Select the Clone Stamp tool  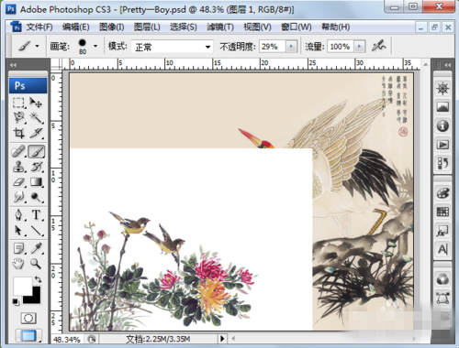click(19, 167)
